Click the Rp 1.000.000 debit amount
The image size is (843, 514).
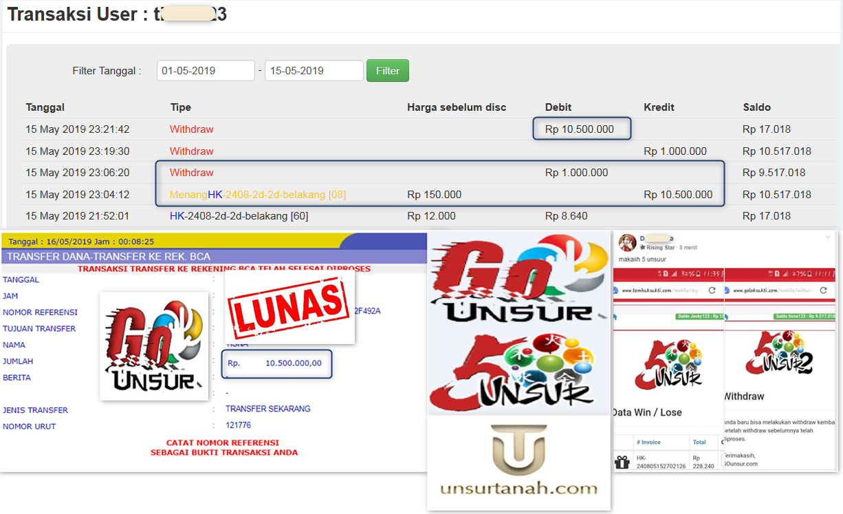click(577, 173)
